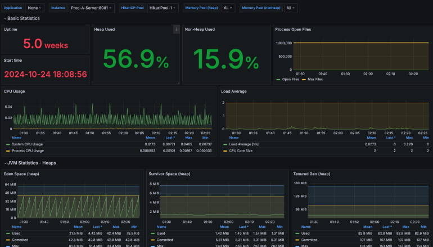Open the HikariPool-1 dropdown

point(163,8)
